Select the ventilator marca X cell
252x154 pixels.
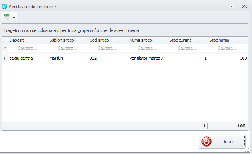148,58
